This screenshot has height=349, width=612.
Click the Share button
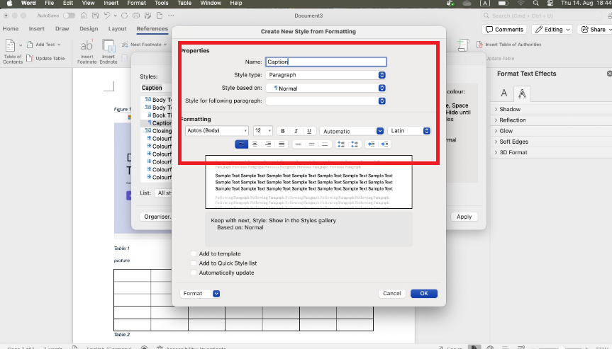click(x=594, y=29)
